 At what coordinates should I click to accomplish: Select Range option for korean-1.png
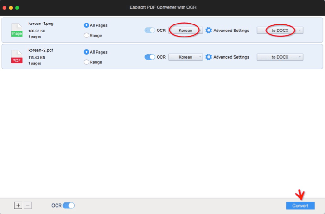[x=86, y=35]
